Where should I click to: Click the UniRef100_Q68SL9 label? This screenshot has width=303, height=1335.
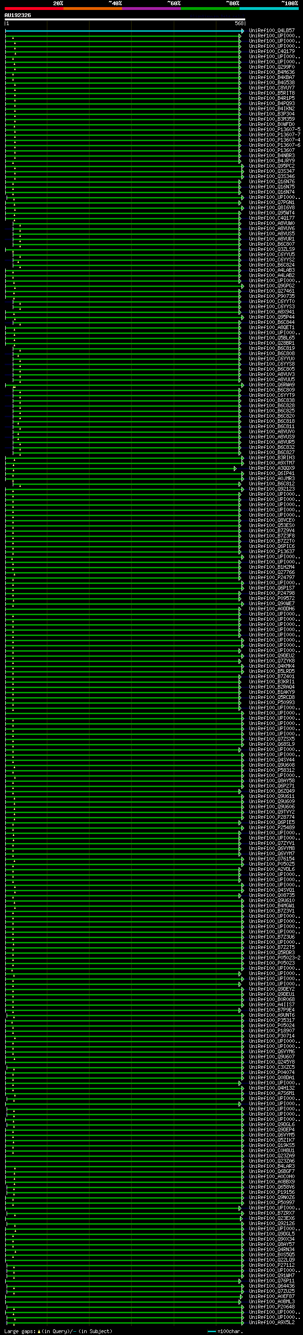pyautogui.click(x=272, y=744)
